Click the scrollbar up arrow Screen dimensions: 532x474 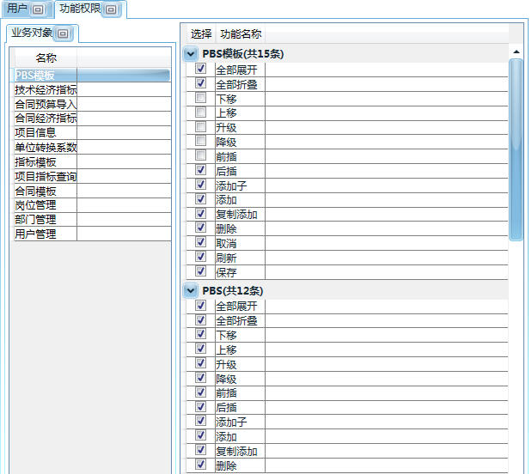(x=517, y=52)
